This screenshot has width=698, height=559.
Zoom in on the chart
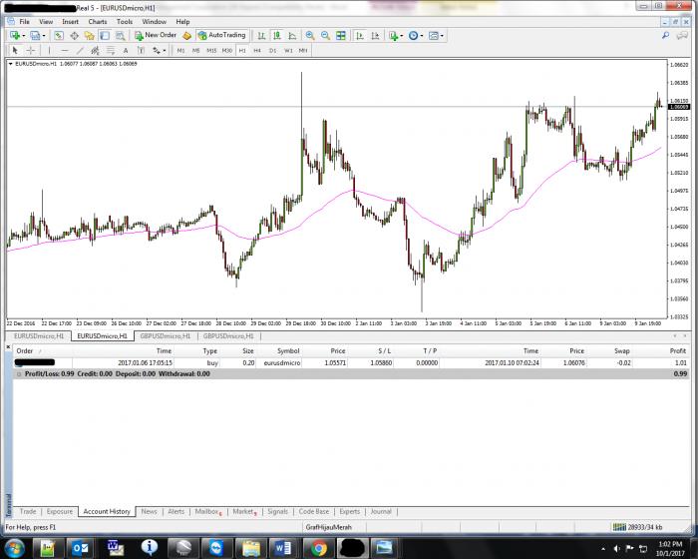(310, 36)
